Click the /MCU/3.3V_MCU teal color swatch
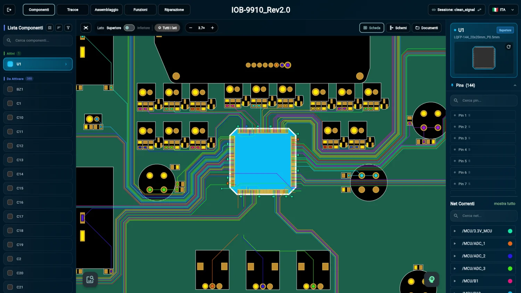The height and width of the screenshot is (293, 521). [510, 231]
